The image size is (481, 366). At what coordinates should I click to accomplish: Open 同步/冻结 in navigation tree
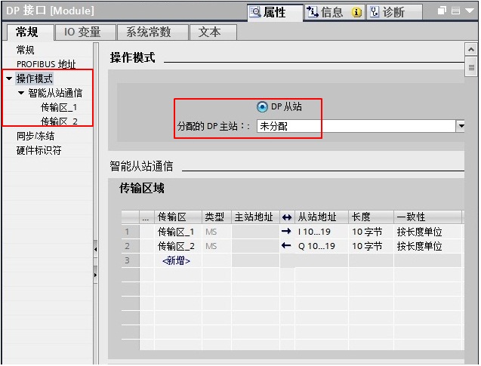tap(35, 136)
